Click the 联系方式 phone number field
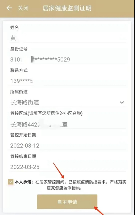This screenshot has height=215, width=135. click(67, 81)
